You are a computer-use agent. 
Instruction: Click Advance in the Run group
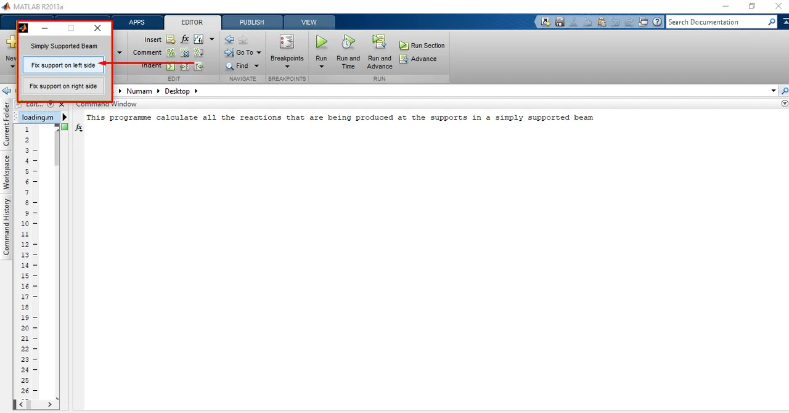(x=418, y=59)
